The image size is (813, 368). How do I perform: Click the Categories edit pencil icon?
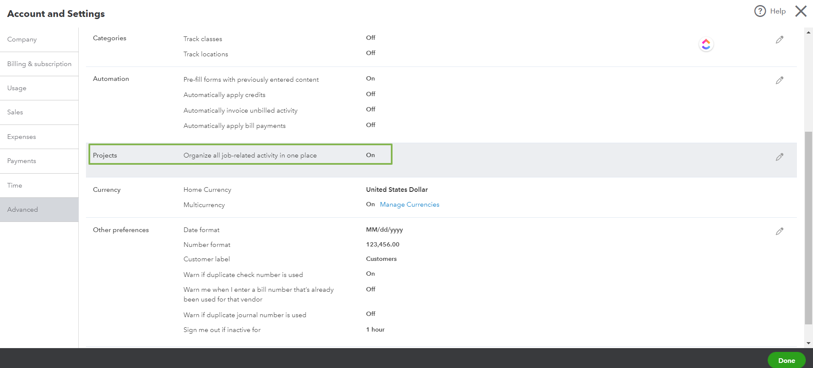point(779,40)
